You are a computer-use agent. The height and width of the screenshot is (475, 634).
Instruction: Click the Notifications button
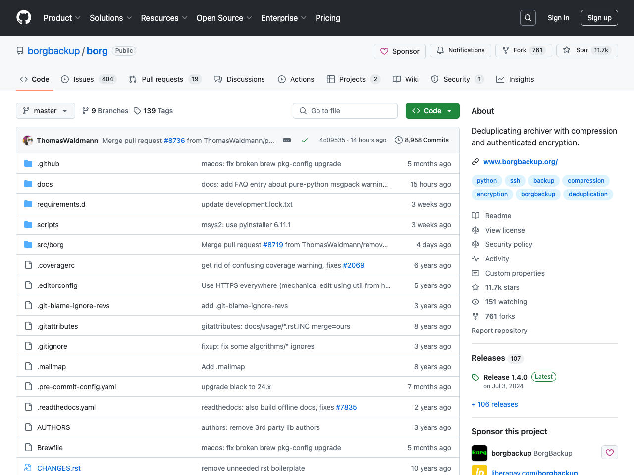pyautogui.click(x=461, y=50)
